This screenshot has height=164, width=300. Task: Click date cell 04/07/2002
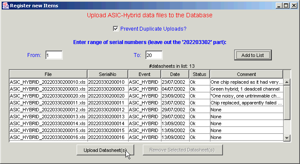[x=175, y=89]
